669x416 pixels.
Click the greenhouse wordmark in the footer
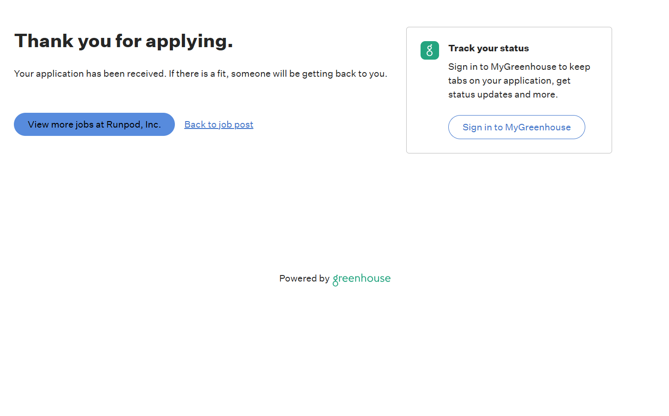tap(361, 279)
